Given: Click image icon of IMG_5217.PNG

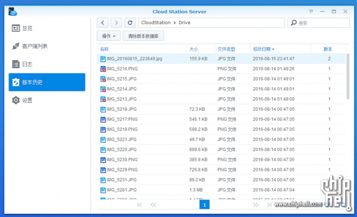Looking at the screenshot, I should coord(103,119).
